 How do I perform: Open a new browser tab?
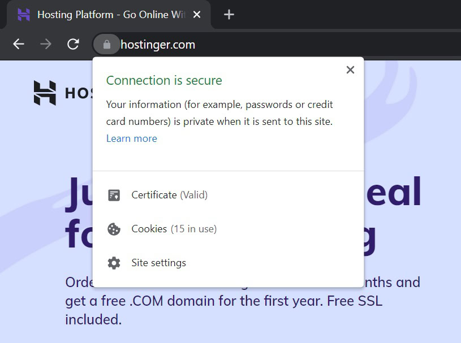(229, 14)
